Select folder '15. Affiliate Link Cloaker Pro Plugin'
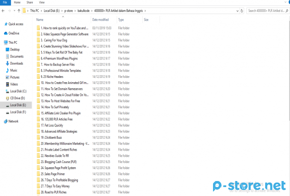290x196 pixels. [60, 113]
